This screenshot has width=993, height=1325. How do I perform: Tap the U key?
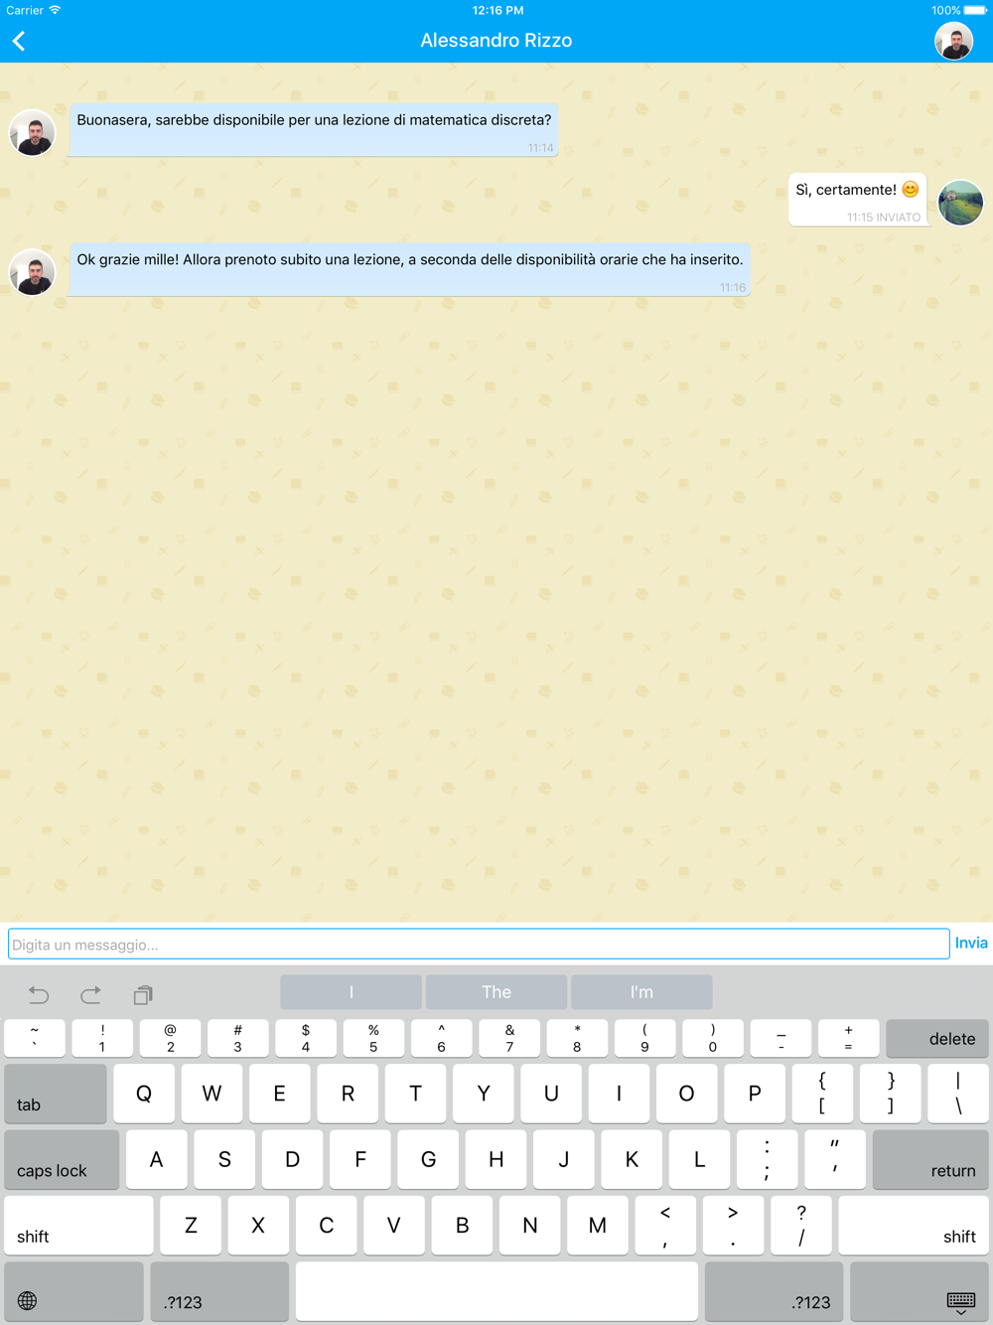551,1094
